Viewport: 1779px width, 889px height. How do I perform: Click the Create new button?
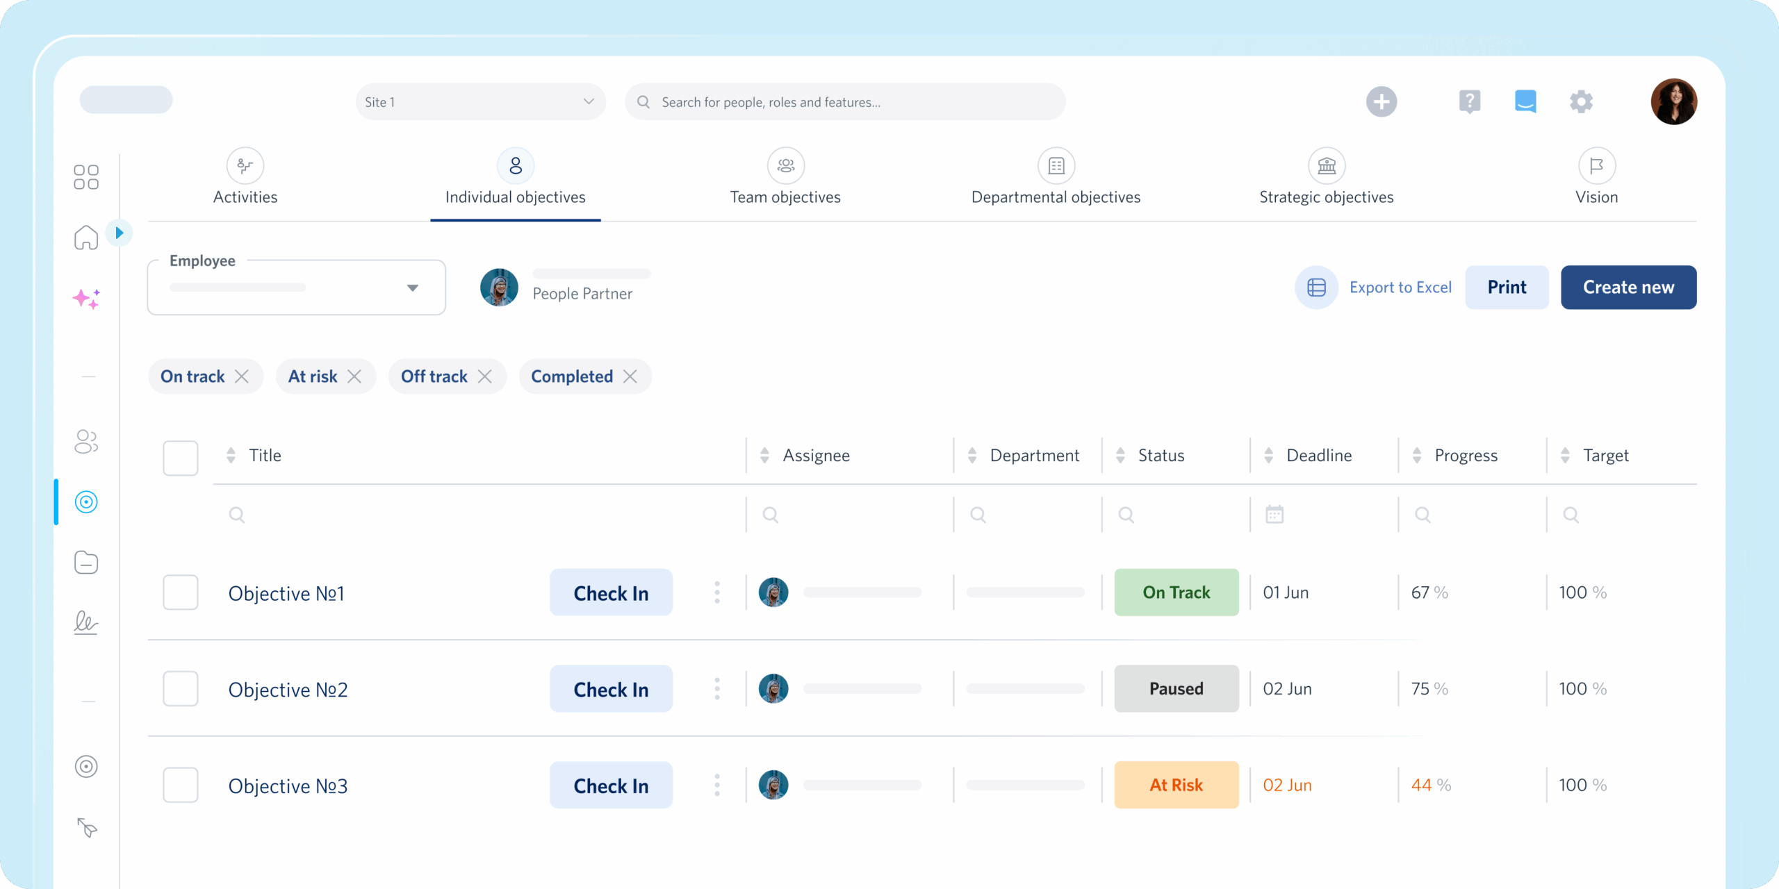[x=1628, y=288]
